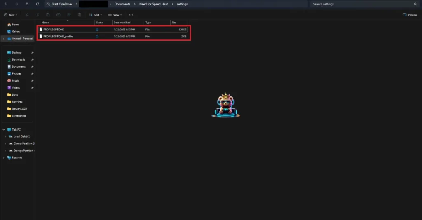Click the search magnifier icon

click(415, 4)
